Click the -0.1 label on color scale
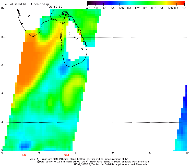 (x=160, y=8)
